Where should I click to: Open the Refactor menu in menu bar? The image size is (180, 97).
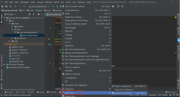49,2
